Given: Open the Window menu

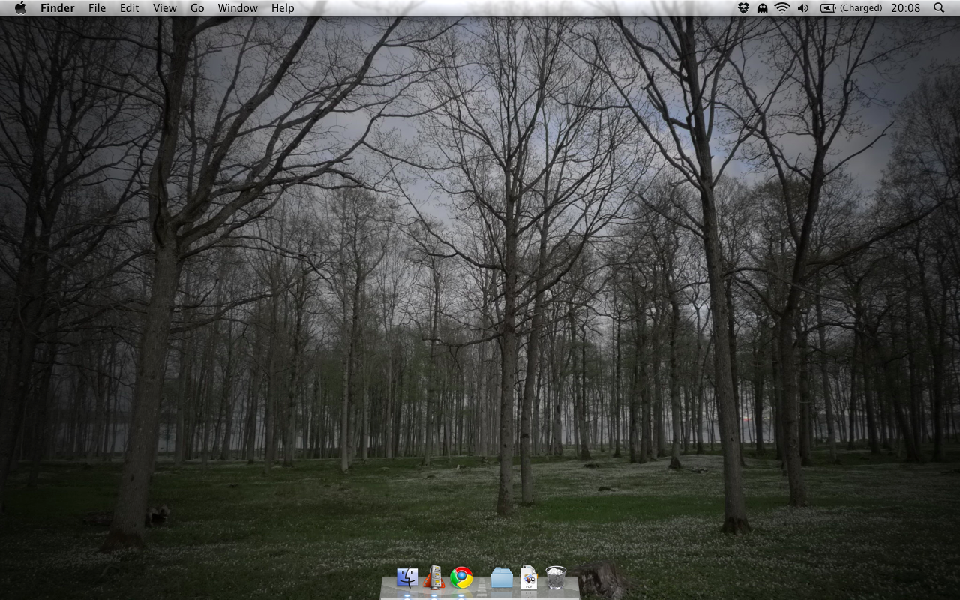Looking at the screenshot, I should click(238, 8).
